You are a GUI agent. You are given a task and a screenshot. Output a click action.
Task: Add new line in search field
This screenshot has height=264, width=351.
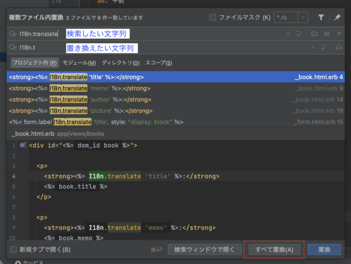click(299, 34)
